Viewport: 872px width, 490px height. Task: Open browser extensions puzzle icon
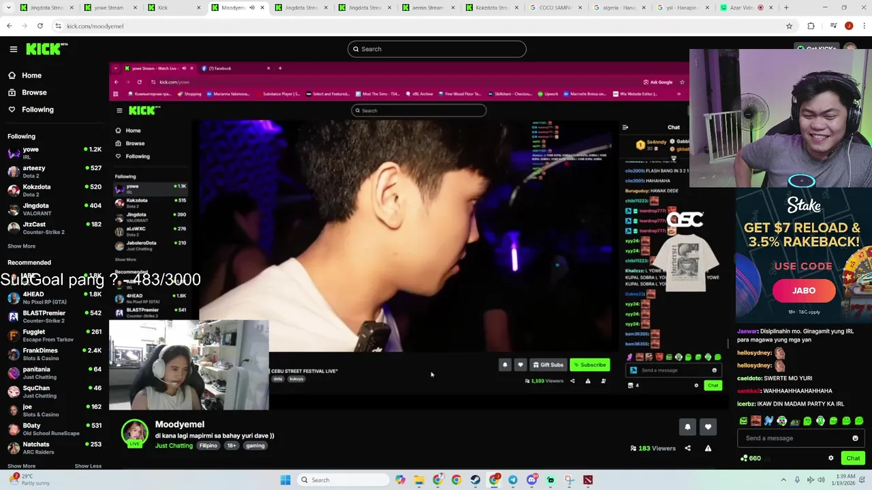[811, 26]
